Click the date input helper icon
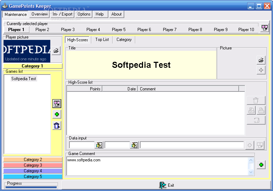This screenshot has height=191, width=273. 134,145
